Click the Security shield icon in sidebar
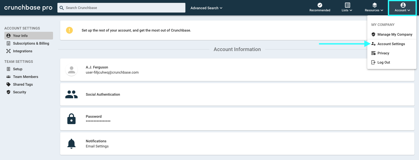Image resolution: width=419 pixels, height=160 pixels. [x=8, y=92]
